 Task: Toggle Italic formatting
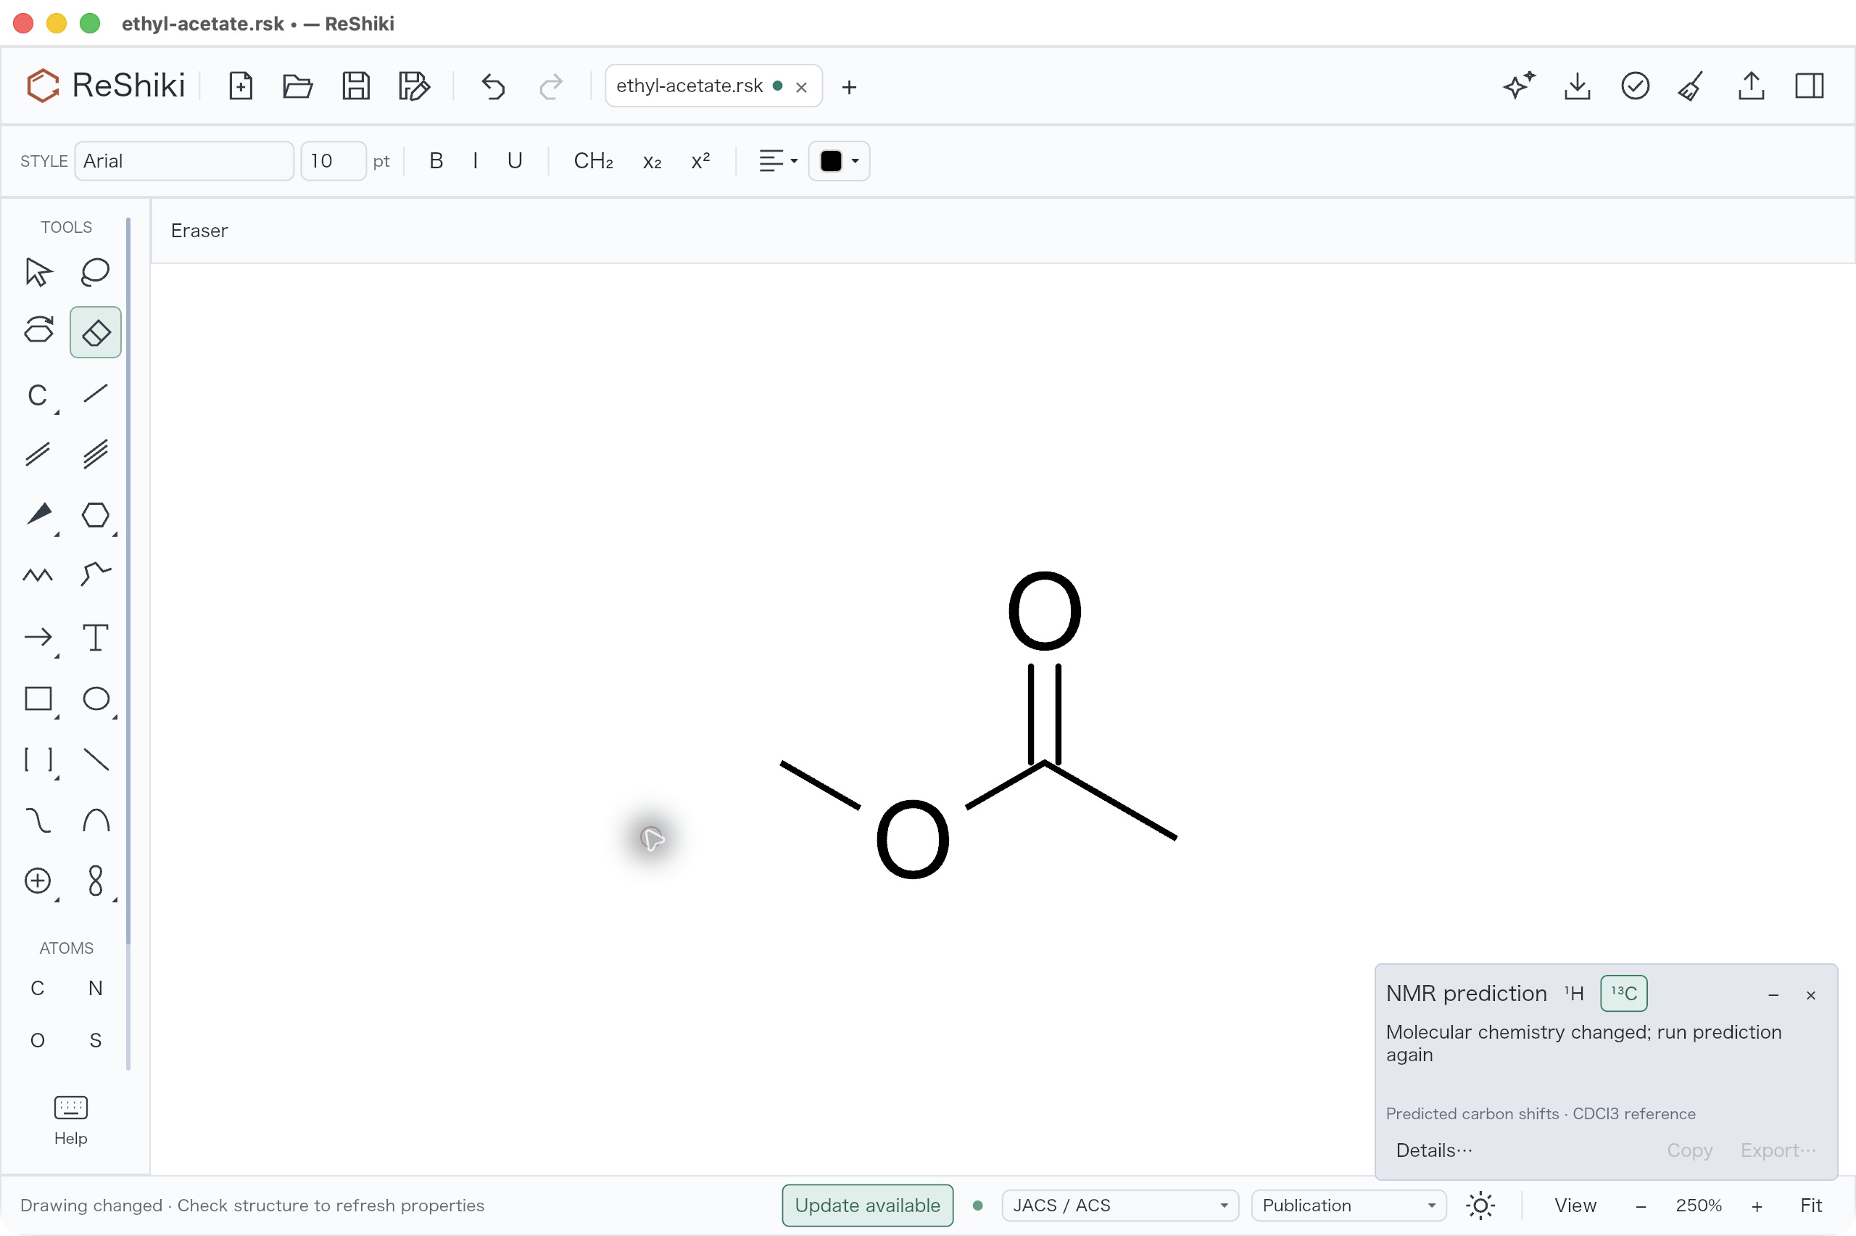point(475,161)
